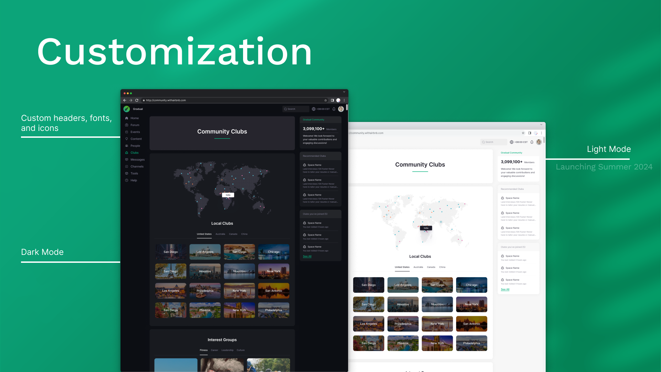Reload the page in dark browser window
661x372 pixels.
point(137,100)
